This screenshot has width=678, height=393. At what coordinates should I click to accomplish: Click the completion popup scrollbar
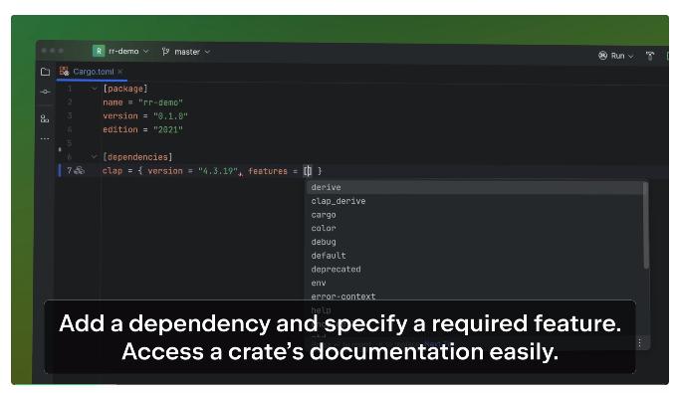[645, 225]
